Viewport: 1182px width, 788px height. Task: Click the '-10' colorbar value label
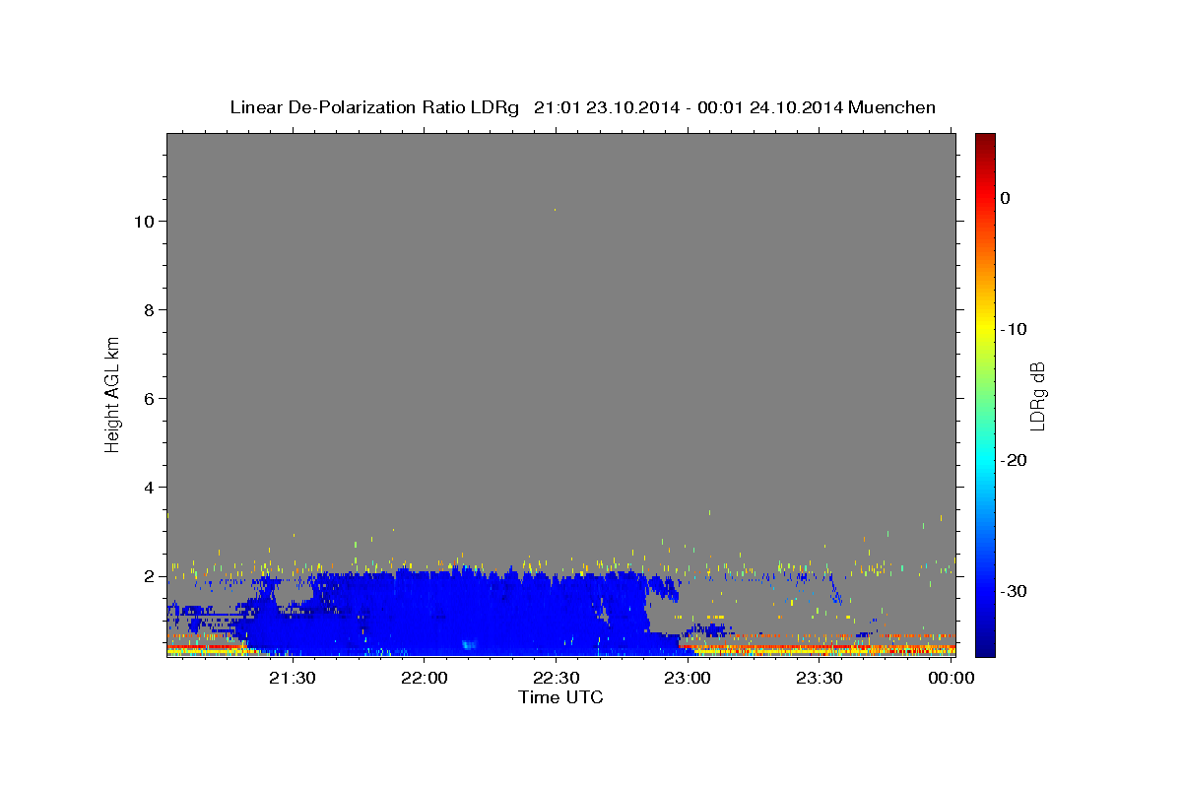click(1013, 329)
